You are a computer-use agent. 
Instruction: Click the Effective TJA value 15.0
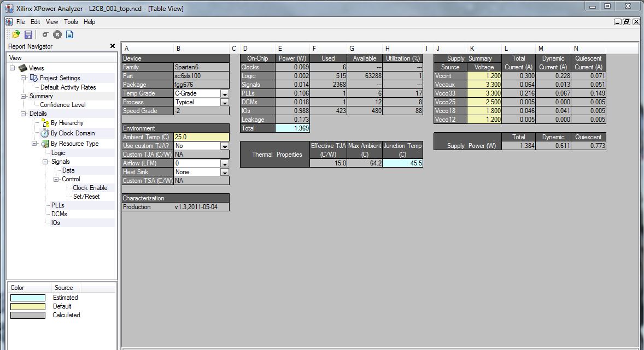[x=328, y=163]
